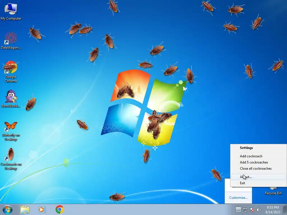Screen dimensions: 287x215
Task: Click the network tray icon
Action: pos(245,210)
